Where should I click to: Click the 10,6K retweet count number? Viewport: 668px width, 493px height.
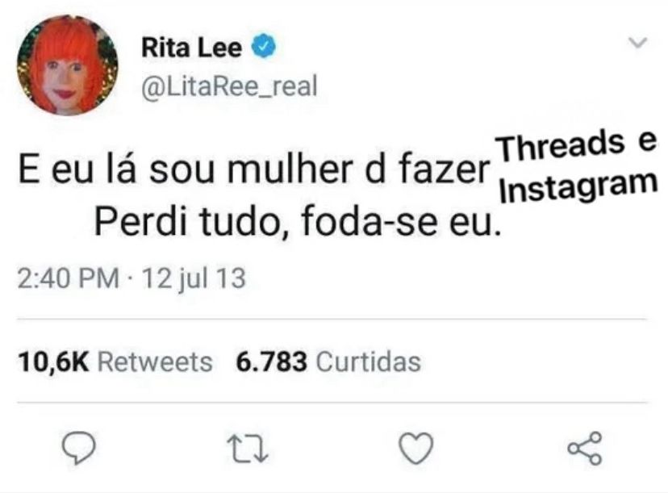tap(54, 362)
